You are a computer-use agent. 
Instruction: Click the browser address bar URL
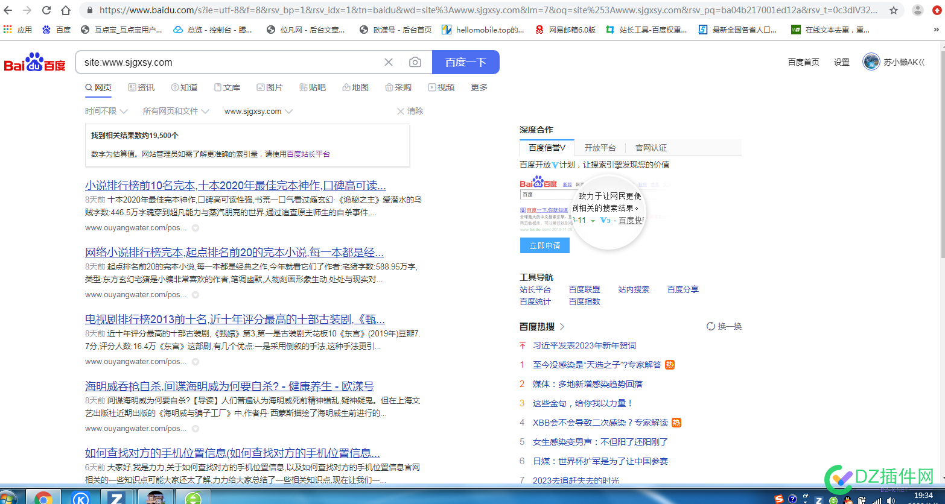coord(489,10)
